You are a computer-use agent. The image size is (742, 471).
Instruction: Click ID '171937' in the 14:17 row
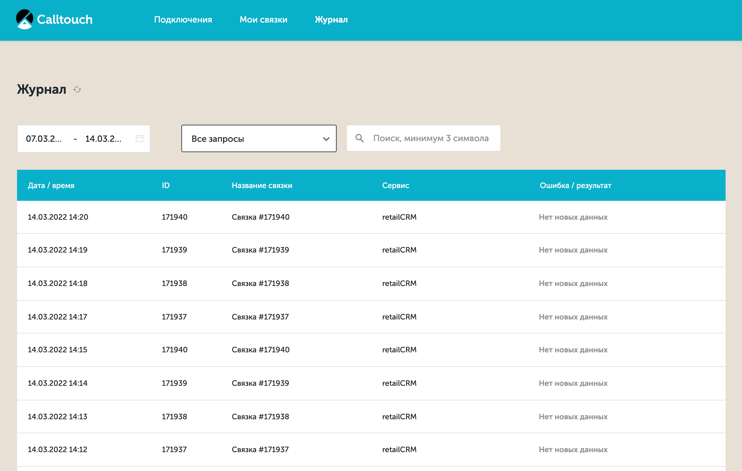(174, 317)
